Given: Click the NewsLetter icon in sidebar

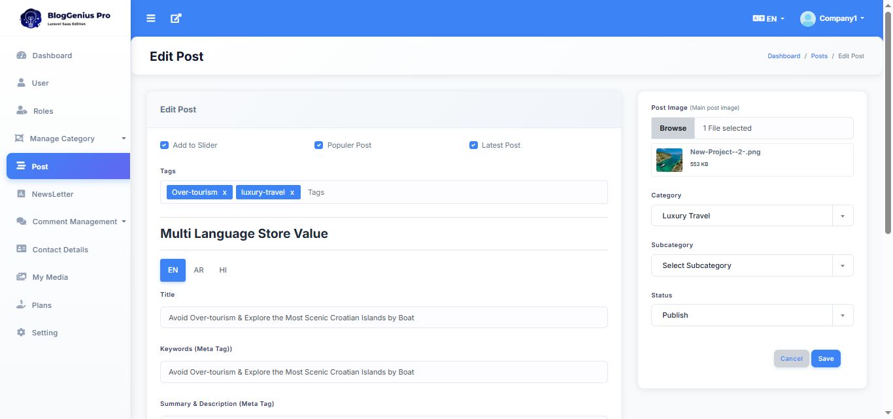Looking at the screenshot, I should click(21, 194).
